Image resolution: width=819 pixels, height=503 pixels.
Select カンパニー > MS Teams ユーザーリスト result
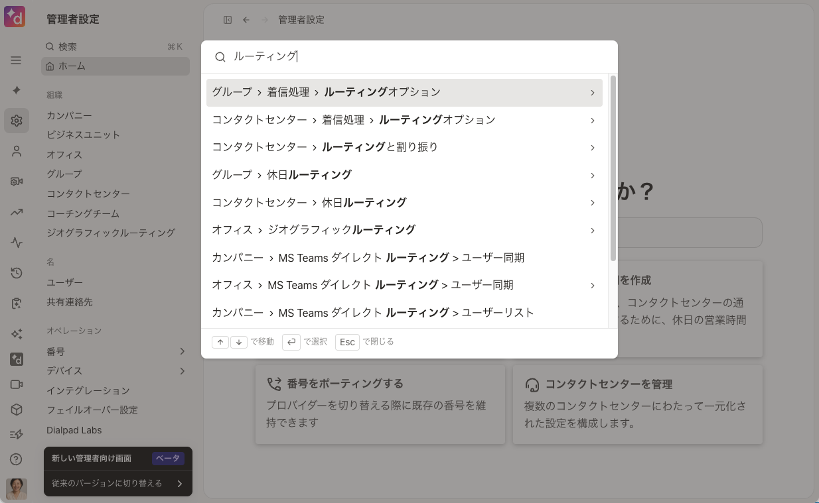404,312
